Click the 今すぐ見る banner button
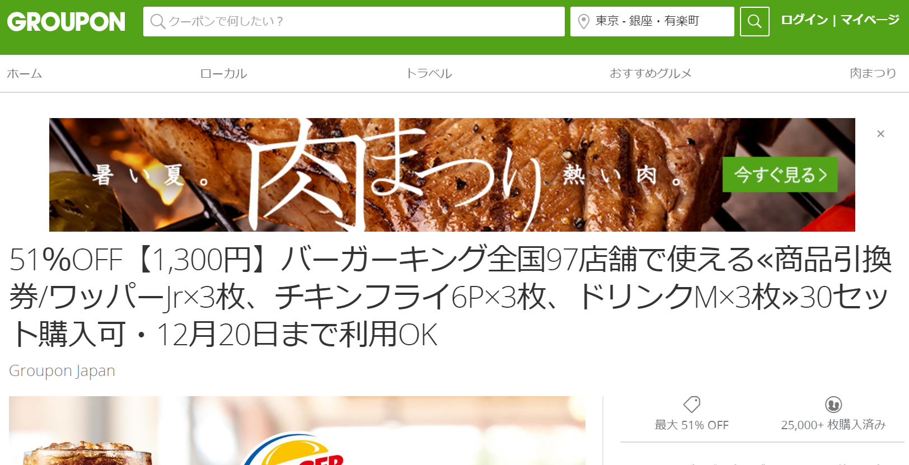Screen dimensions: 909x465 tap(780, 175)
